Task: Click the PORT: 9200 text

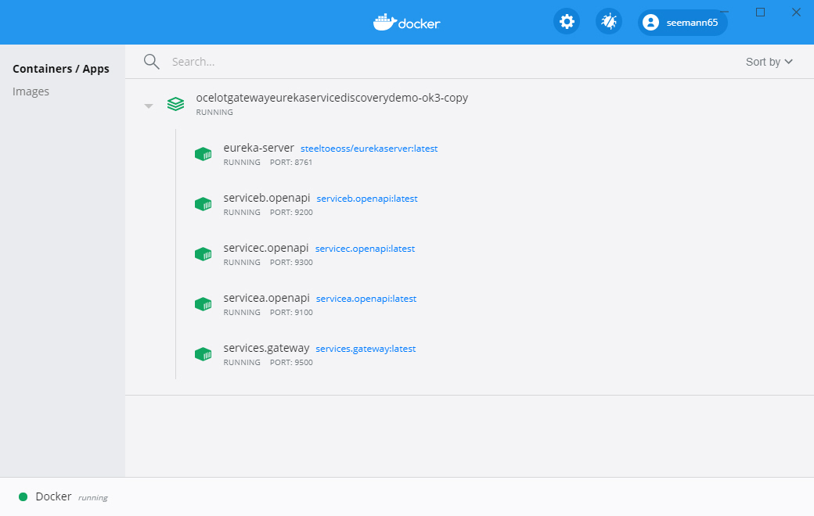Action: coord(291,212)
